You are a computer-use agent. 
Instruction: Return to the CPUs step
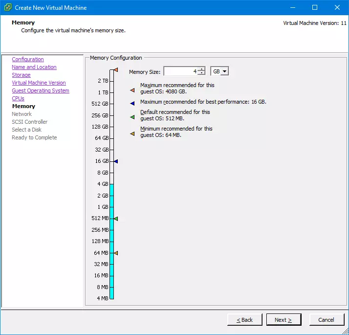tap(18, 98)
